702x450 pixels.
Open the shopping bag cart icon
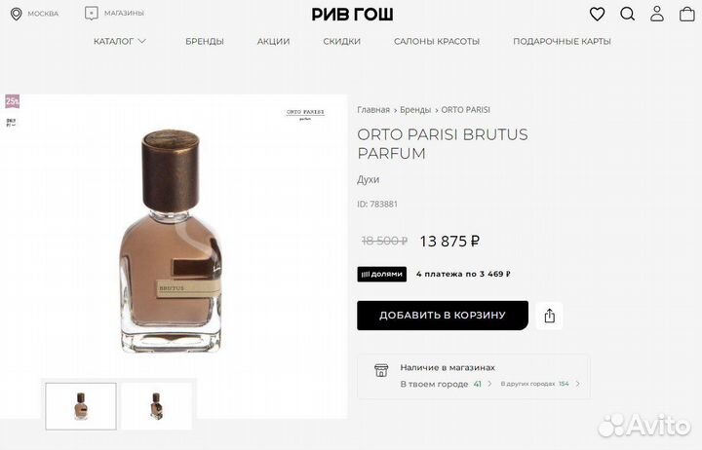coord(686,14)
